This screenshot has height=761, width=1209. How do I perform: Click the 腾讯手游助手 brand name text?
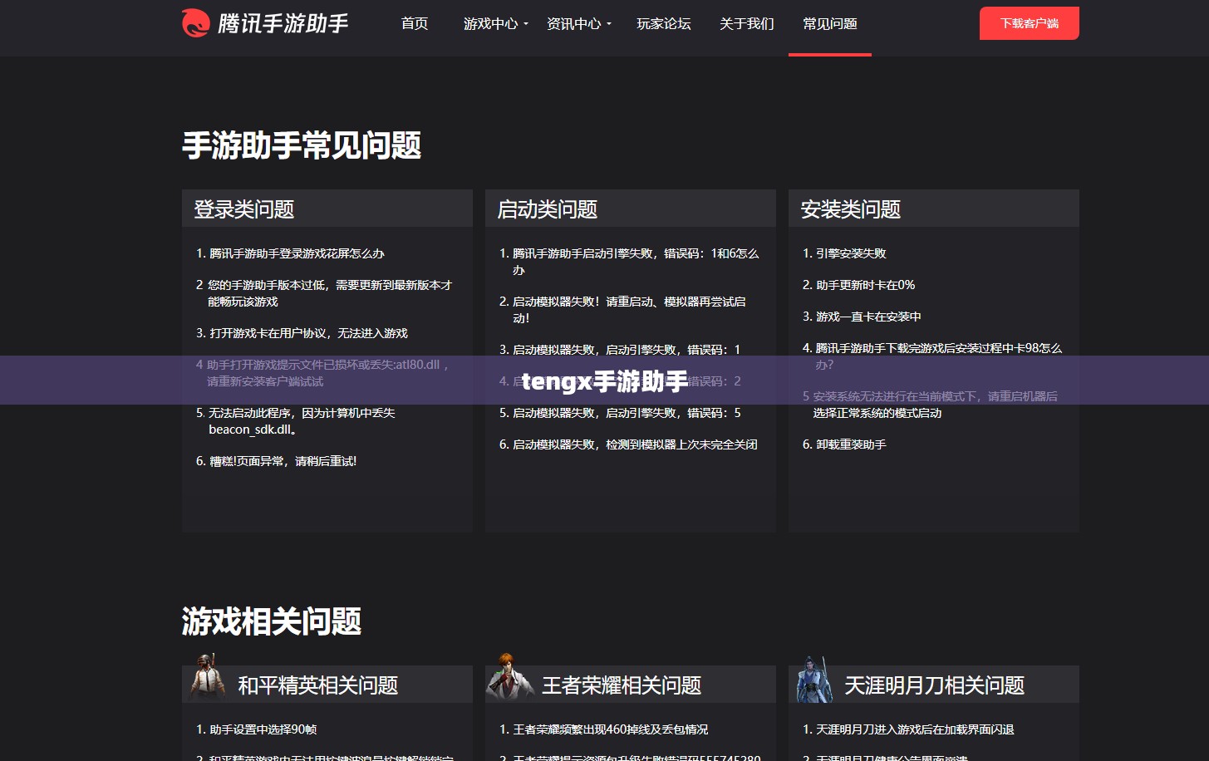pos(283,23)
